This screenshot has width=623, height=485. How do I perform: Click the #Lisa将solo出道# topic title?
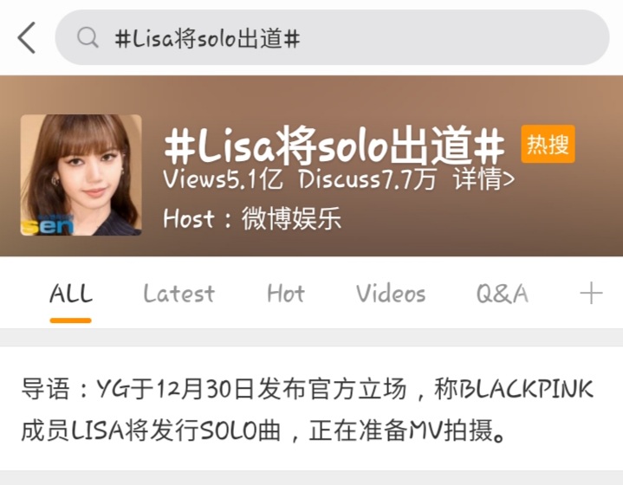click(334, 145)
